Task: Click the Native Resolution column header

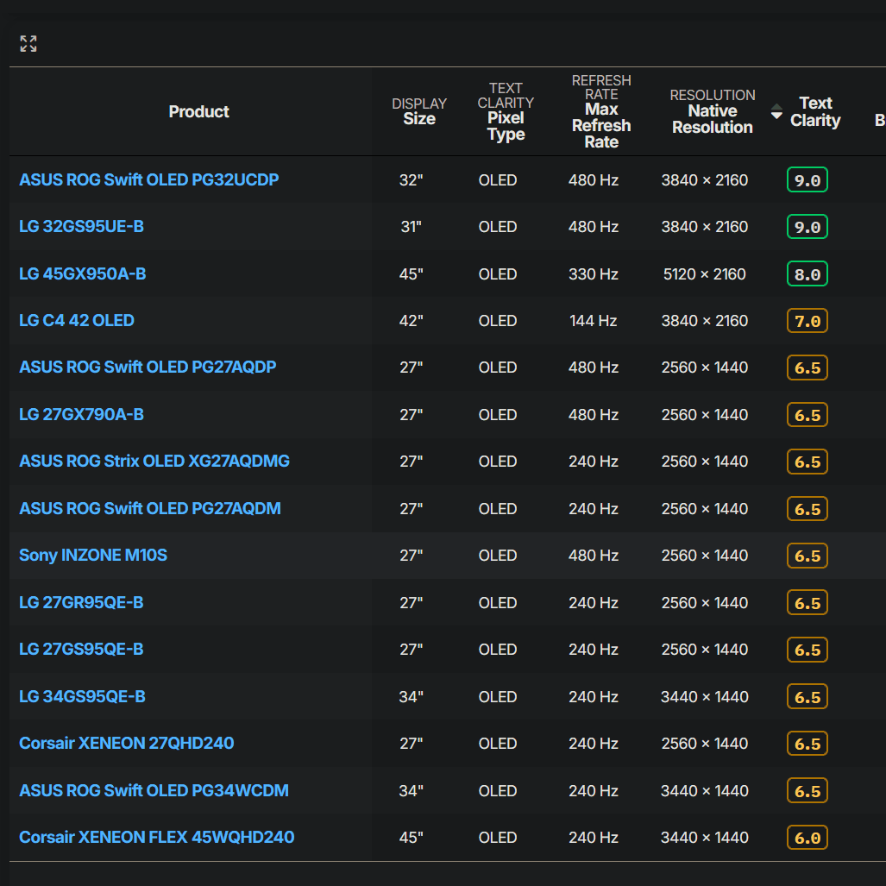Action: [x=713, y=111]
